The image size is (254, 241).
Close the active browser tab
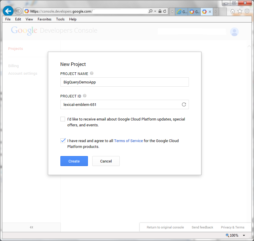click(x=210, y=12)
